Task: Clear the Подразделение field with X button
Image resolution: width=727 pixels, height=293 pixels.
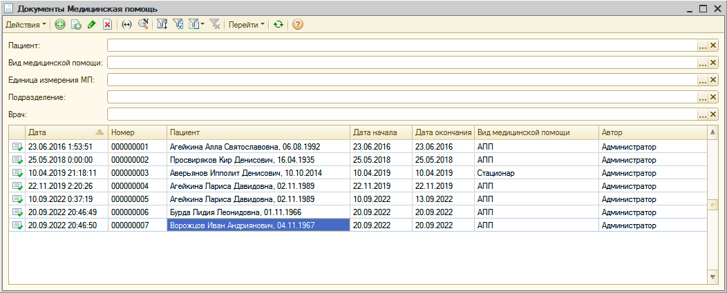Action: (x=714, y=97)
